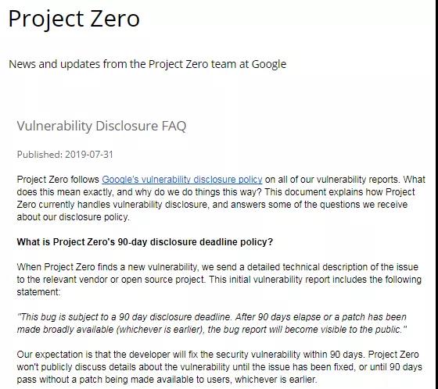Click "Project Zero follows" before the policy link

(58, 180)
